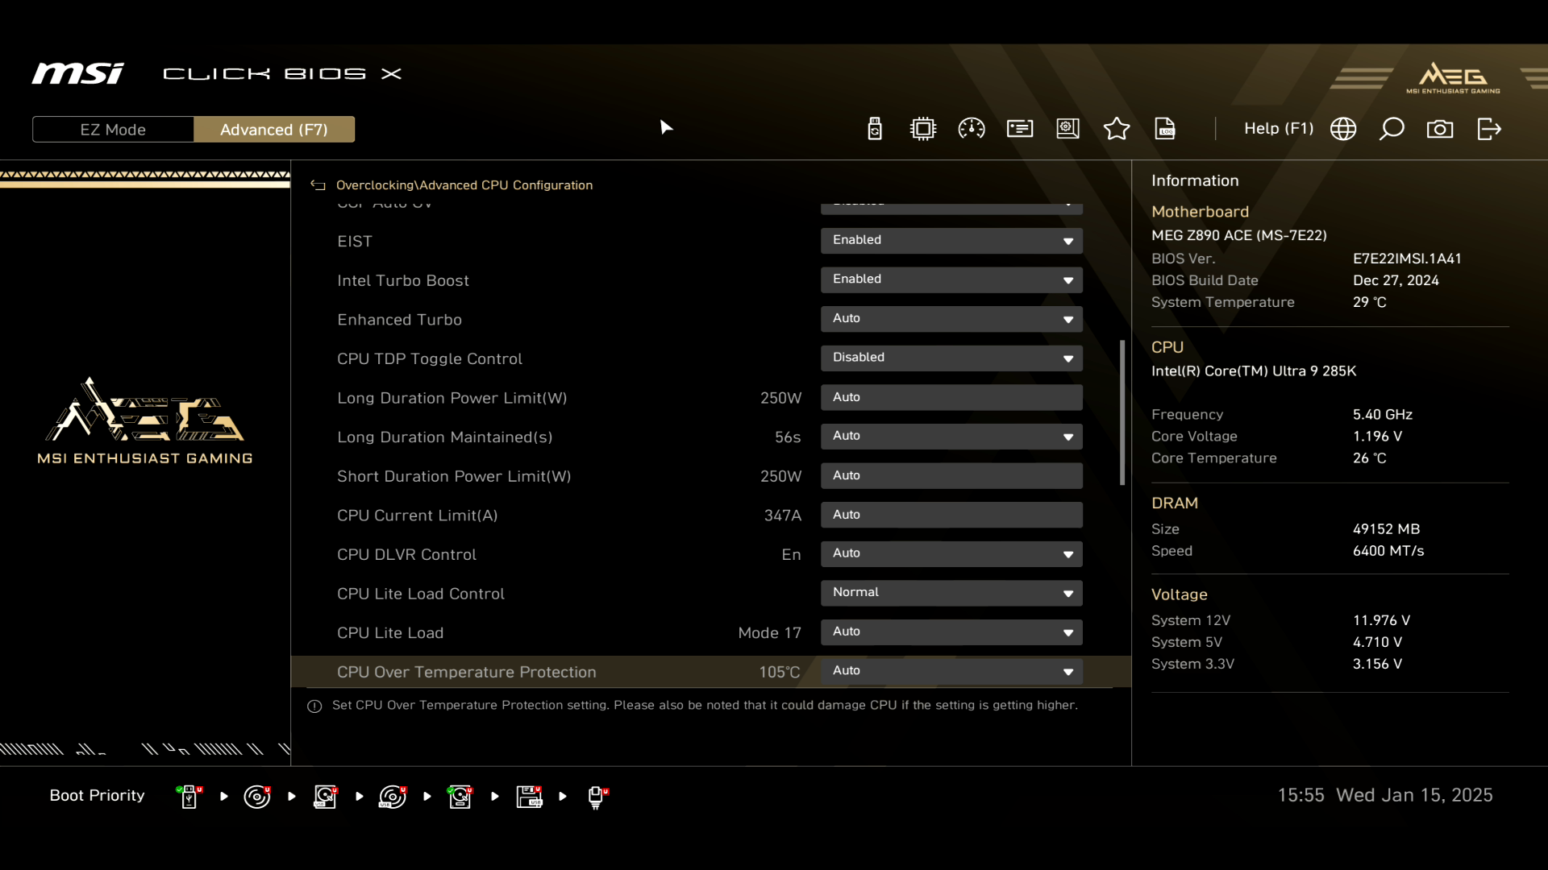Open the Favorites star icon

coord(1117,129)
